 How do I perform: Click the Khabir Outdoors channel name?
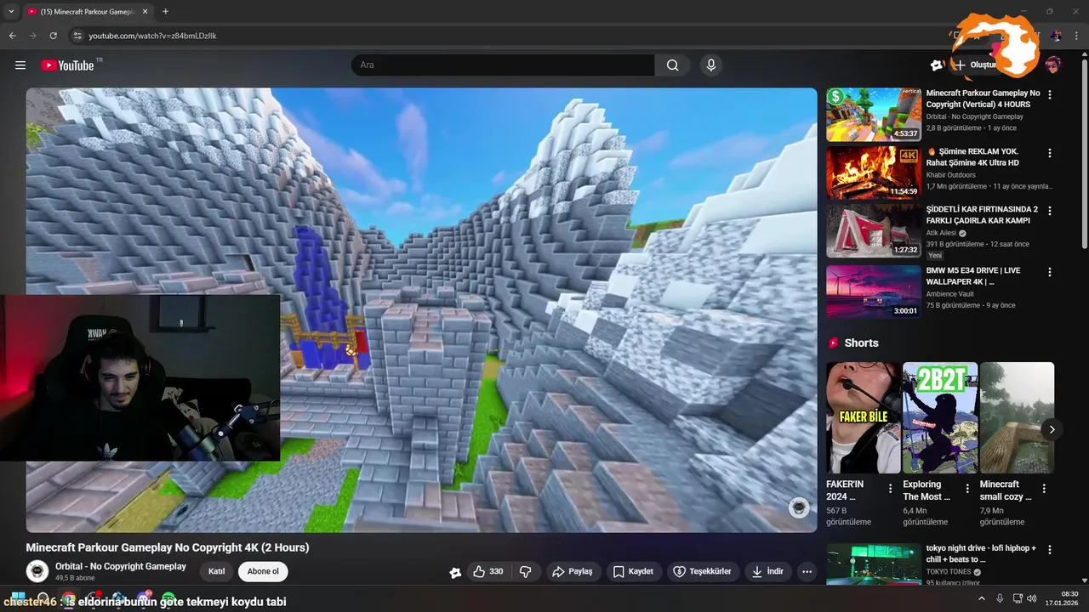[x=951, y=175]
